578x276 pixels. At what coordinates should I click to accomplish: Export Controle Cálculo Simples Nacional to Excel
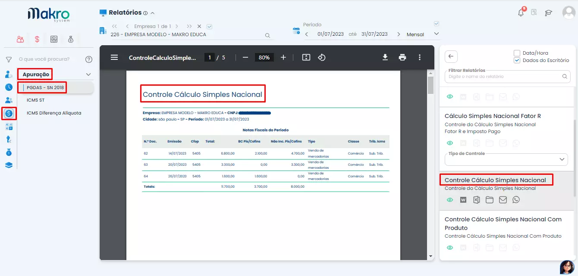pyautogui.click(x=476, y=200)
